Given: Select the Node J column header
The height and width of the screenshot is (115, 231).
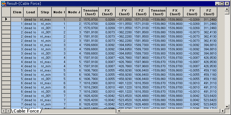Looking at the screenshot, I should (75, 12).
